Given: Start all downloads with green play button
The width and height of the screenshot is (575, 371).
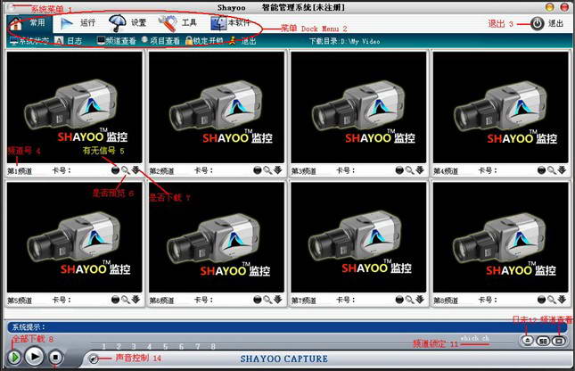Looking at the screenshot, I should [14, 357].
